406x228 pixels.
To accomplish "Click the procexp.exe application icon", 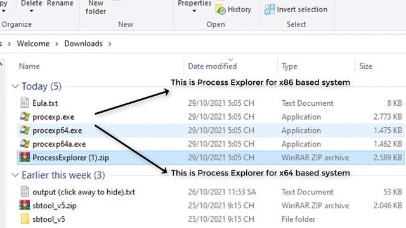I will coord(25,117).
